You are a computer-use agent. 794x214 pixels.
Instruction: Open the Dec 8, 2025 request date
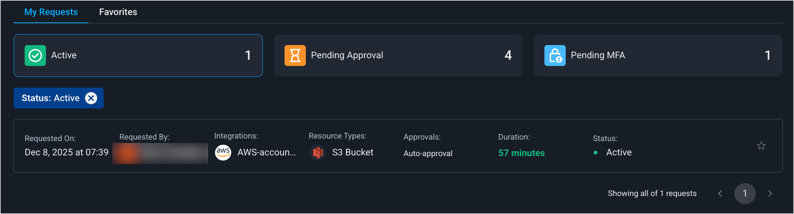click(x=67, y=152)
